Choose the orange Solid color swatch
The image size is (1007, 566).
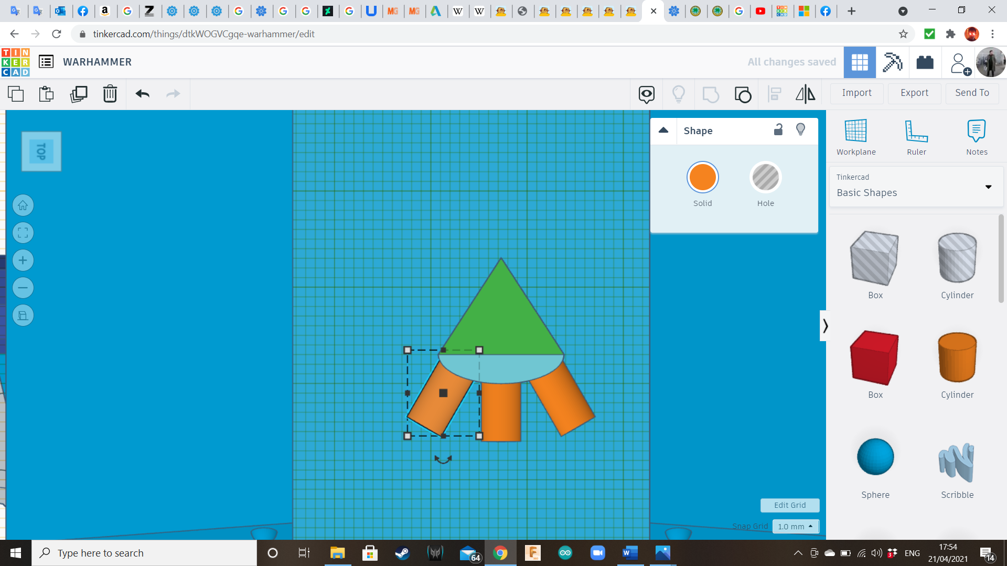702,178
